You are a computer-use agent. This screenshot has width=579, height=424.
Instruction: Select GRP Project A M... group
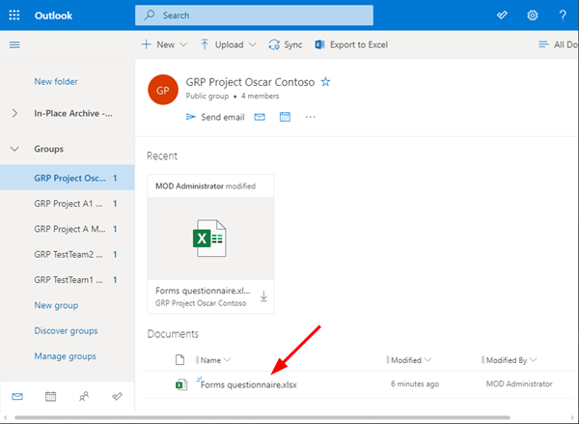coord(68,229)
